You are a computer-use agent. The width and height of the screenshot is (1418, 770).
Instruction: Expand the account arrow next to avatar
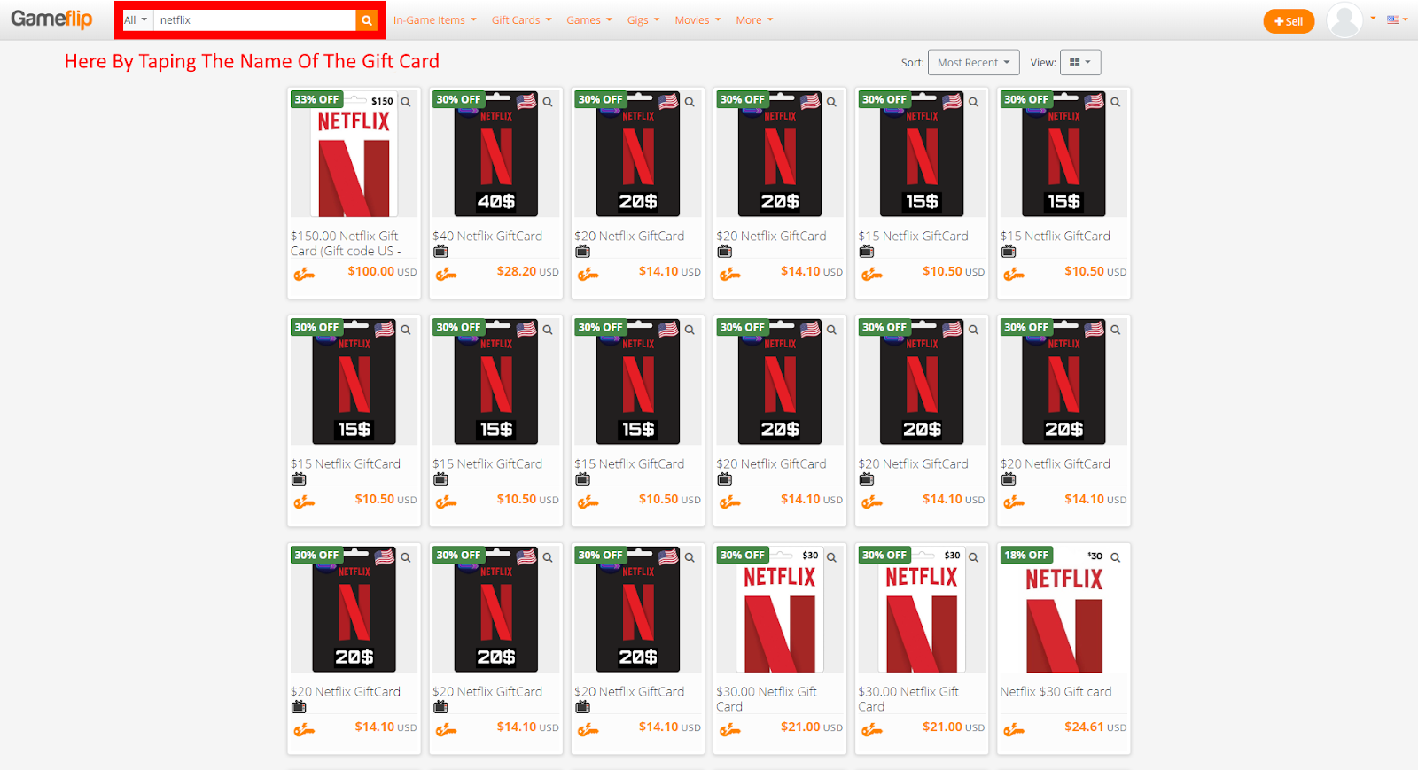(1373, 18)
